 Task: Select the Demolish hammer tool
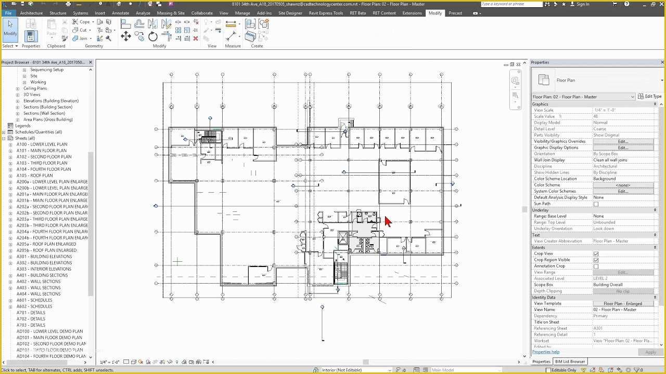(109, 38)
